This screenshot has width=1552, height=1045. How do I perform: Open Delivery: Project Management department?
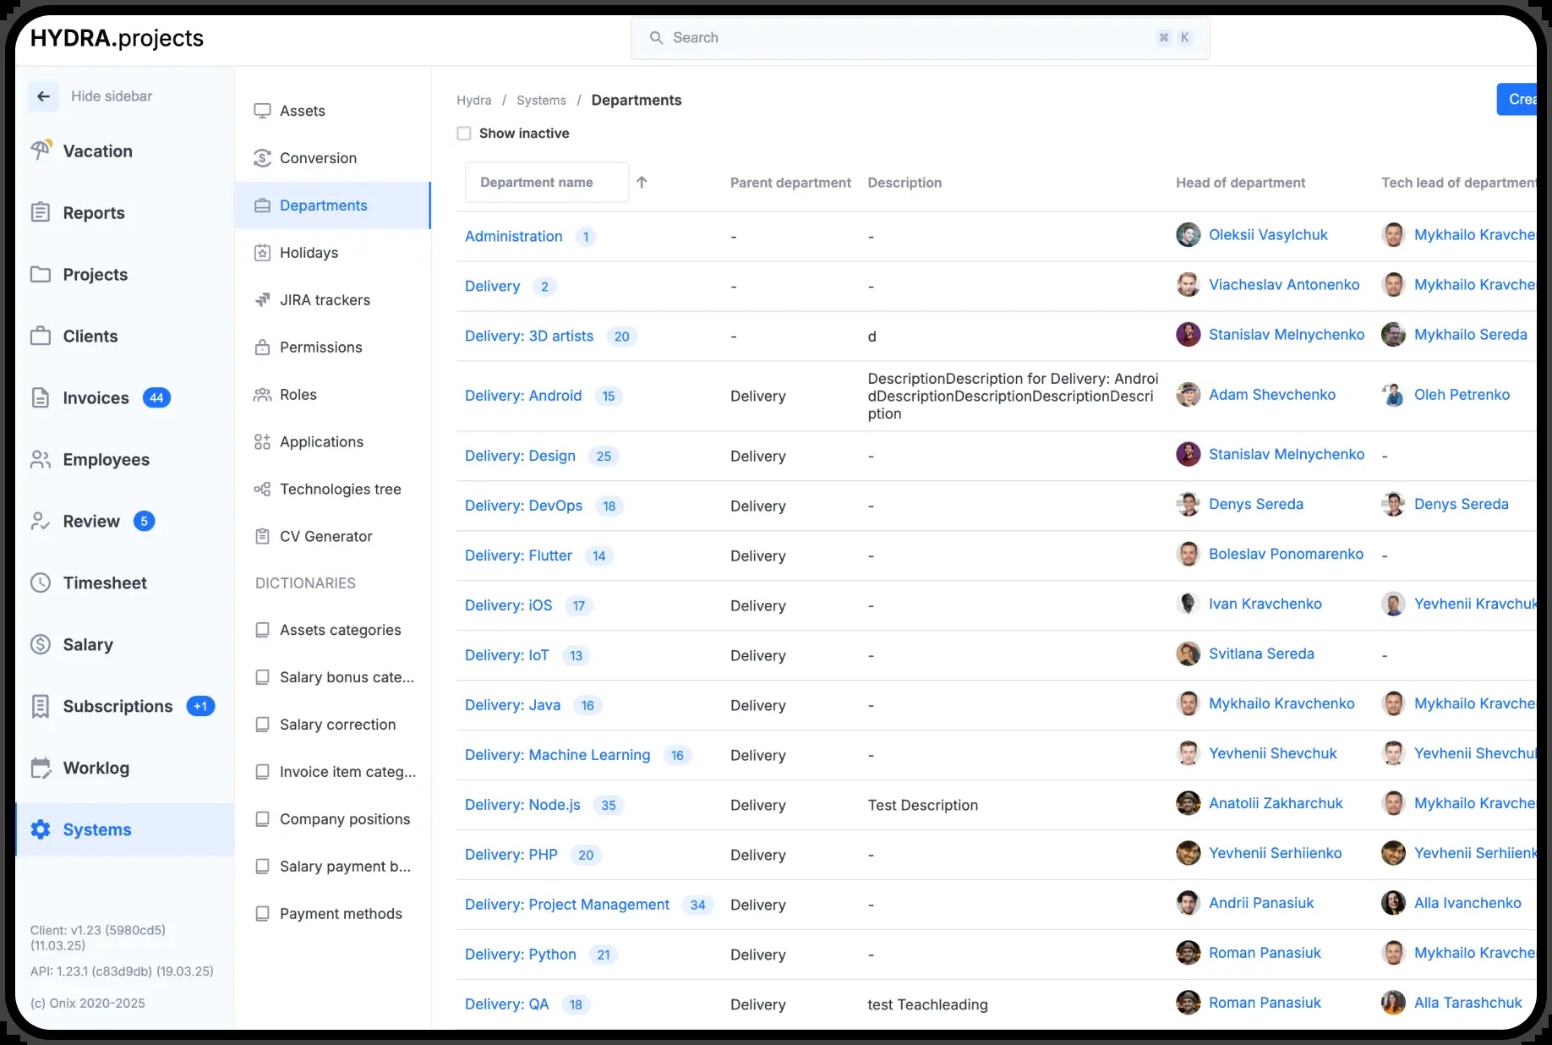[567, 904]
